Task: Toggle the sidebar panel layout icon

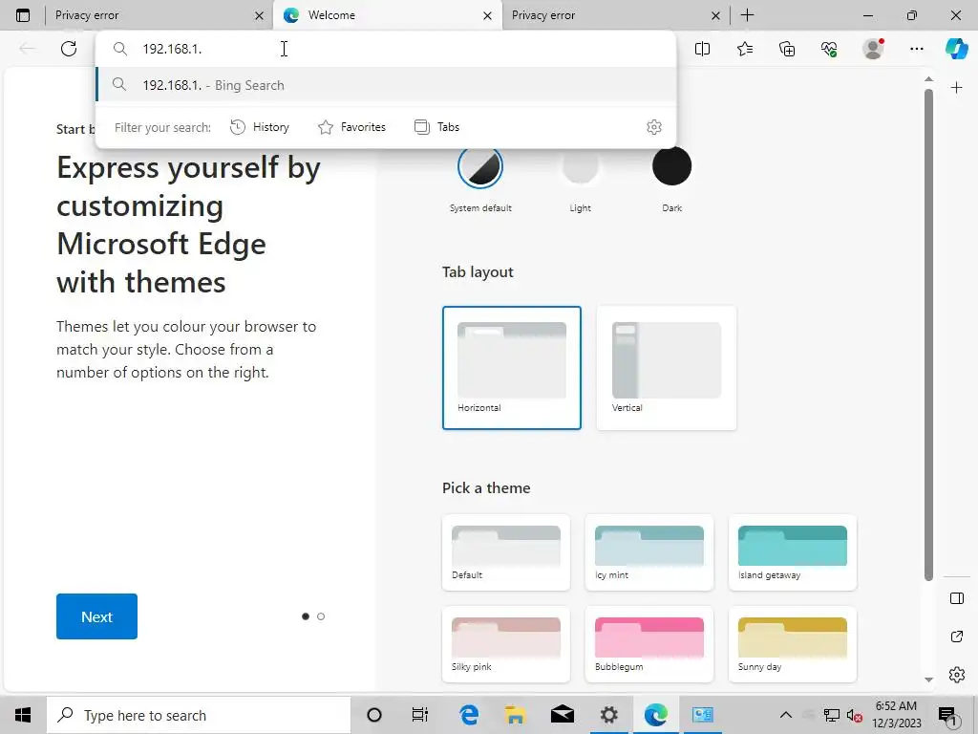Action: point(957,598)
